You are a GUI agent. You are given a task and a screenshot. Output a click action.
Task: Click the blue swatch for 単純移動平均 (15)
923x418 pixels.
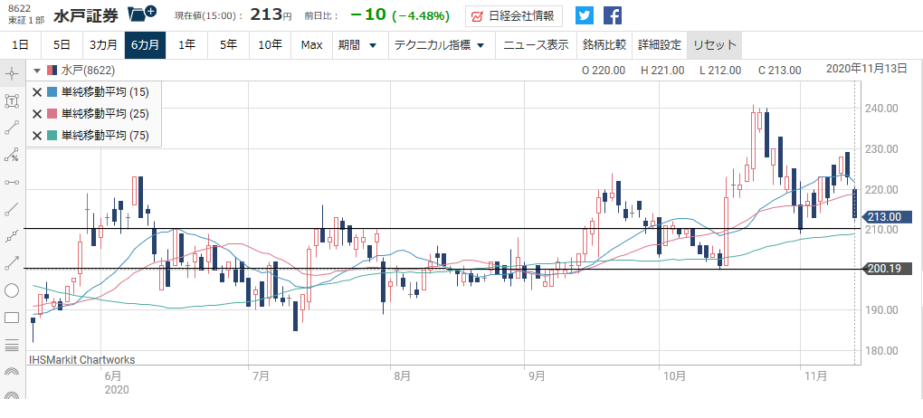(x=52, y=92)
